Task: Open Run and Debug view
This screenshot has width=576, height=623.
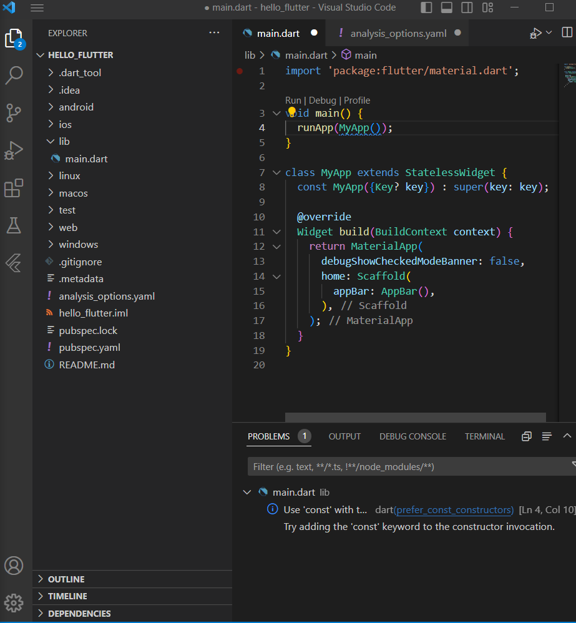Action: tap(14, 150)
